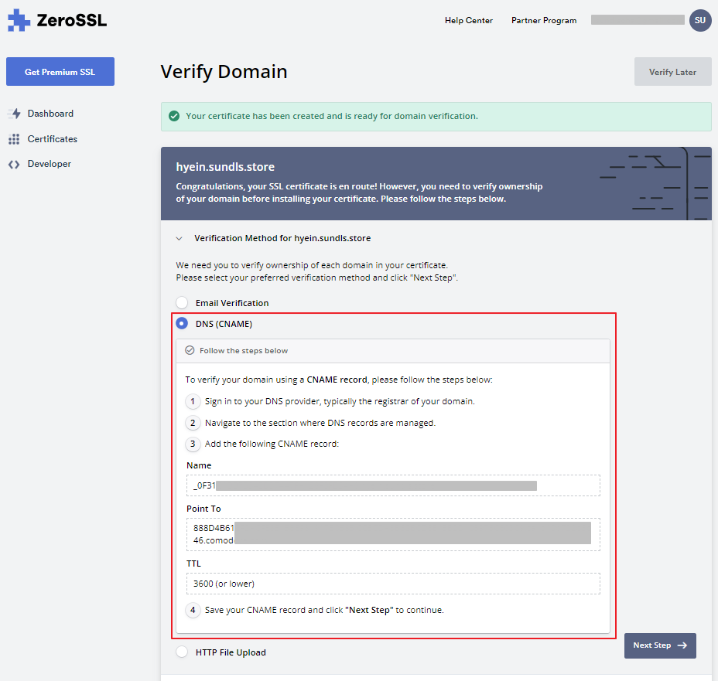The width and height of the screenshot is (718, 681).
Task: Click the Verify Domain page title
Action: pos(224,72)
